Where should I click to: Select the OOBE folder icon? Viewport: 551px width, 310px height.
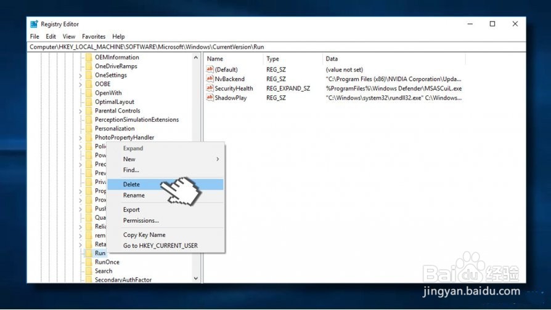pos(89,84)
